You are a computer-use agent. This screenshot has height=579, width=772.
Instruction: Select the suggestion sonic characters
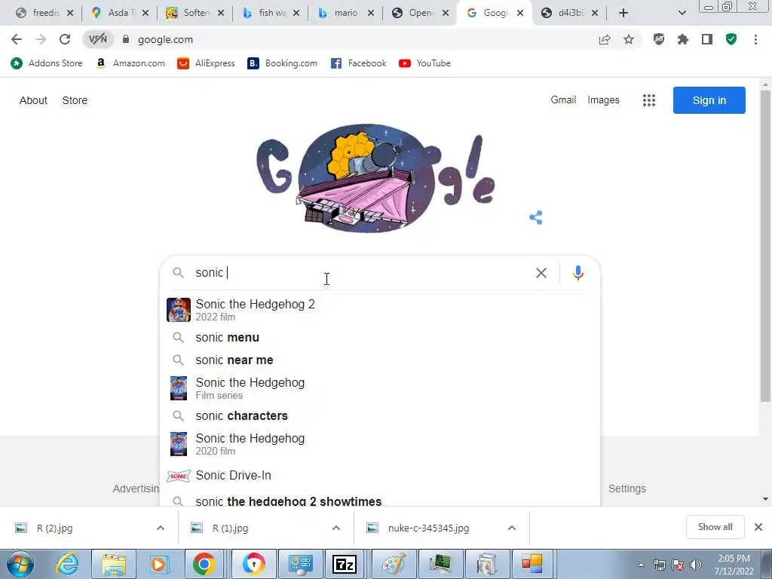[x=379, y=415]
